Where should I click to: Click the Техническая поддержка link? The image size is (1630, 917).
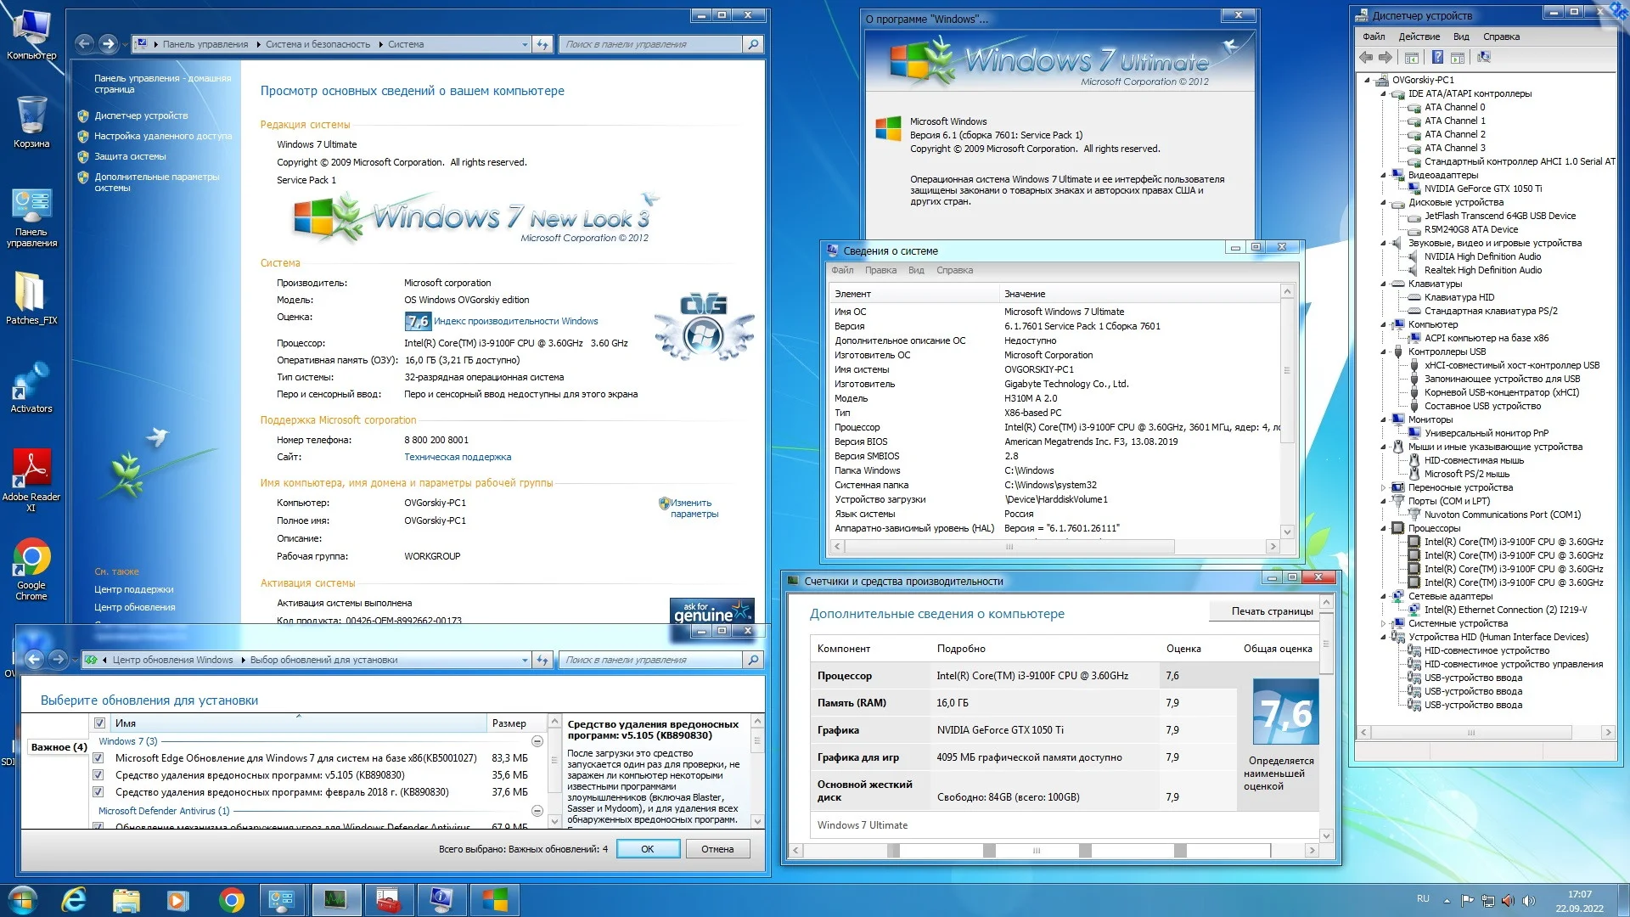pyautogui.click(x=458, y=457)
